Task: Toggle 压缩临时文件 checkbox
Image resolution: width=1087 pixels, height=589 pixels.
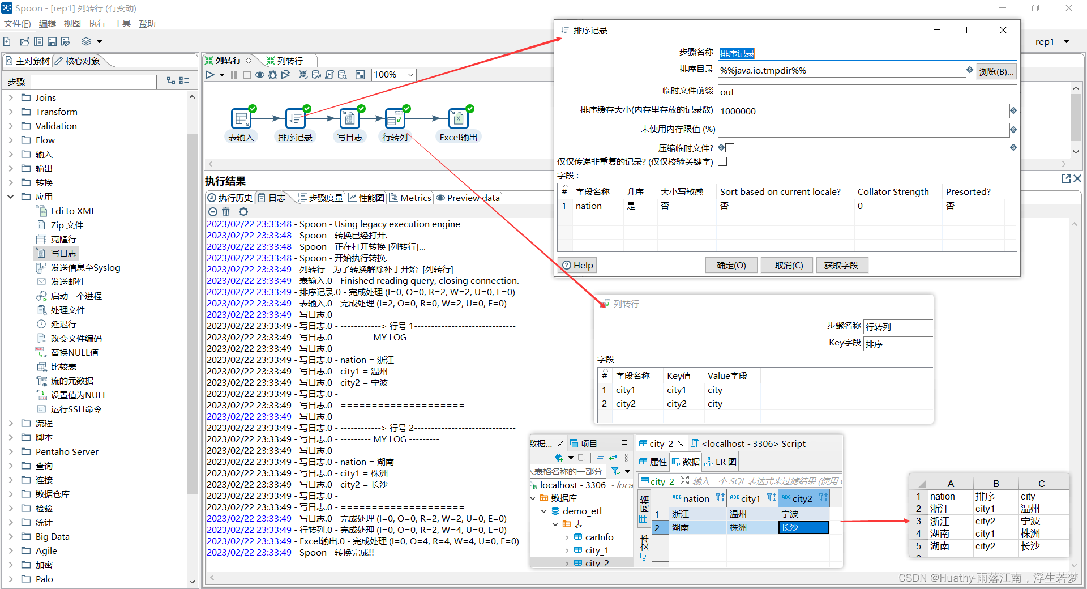Action: (730, 148)
